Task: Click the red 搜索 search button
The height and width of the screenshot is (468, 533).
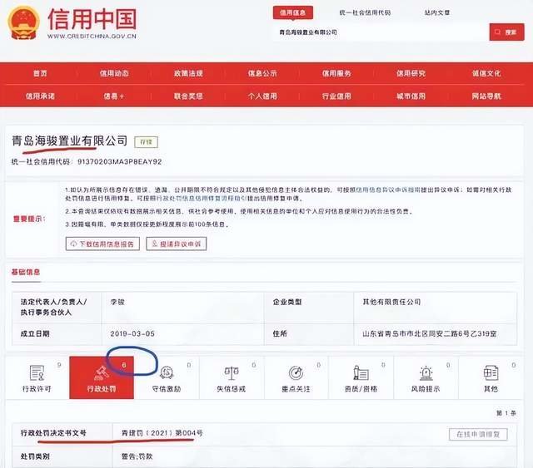Action: pos(507,32)
